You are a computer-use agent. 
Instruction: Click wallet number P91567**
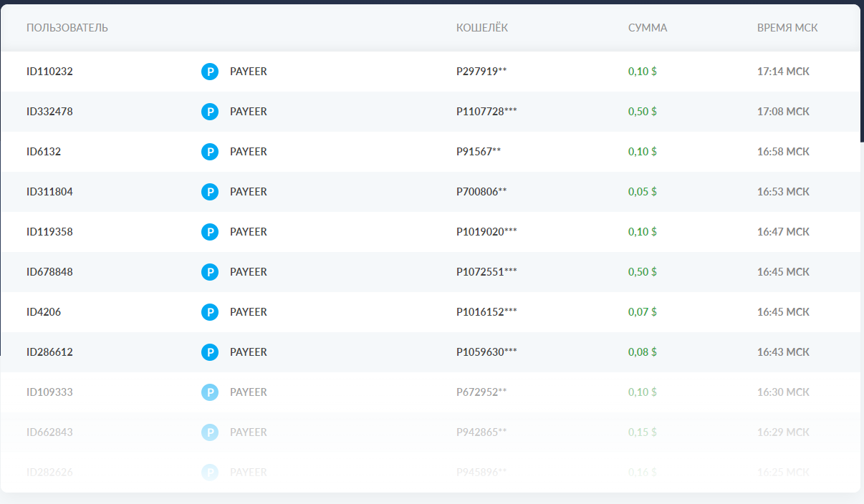coord(479,152)
